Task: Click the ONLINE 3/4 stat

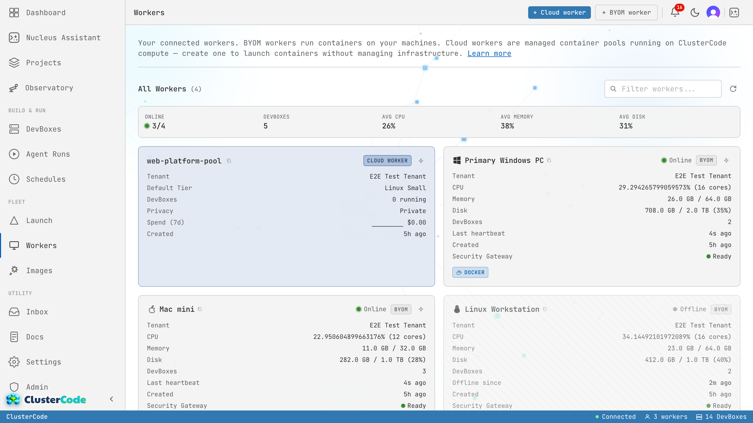Action: 155,122
